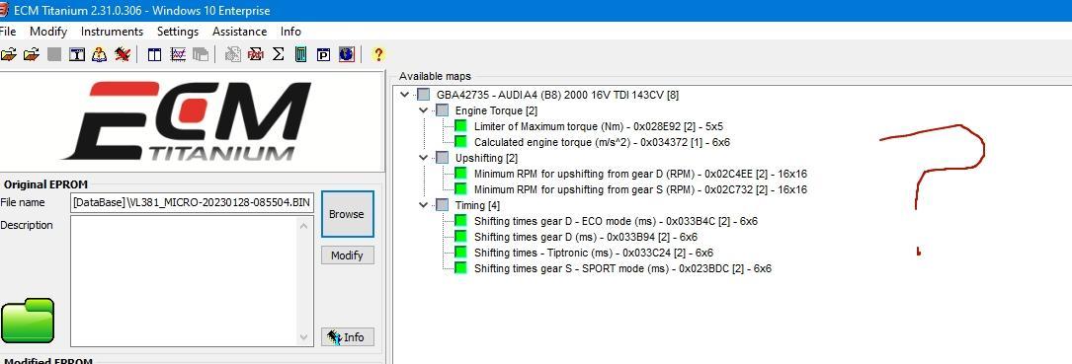Select 'Shifting times gear D - ECO mode' text

click(616, 221)
